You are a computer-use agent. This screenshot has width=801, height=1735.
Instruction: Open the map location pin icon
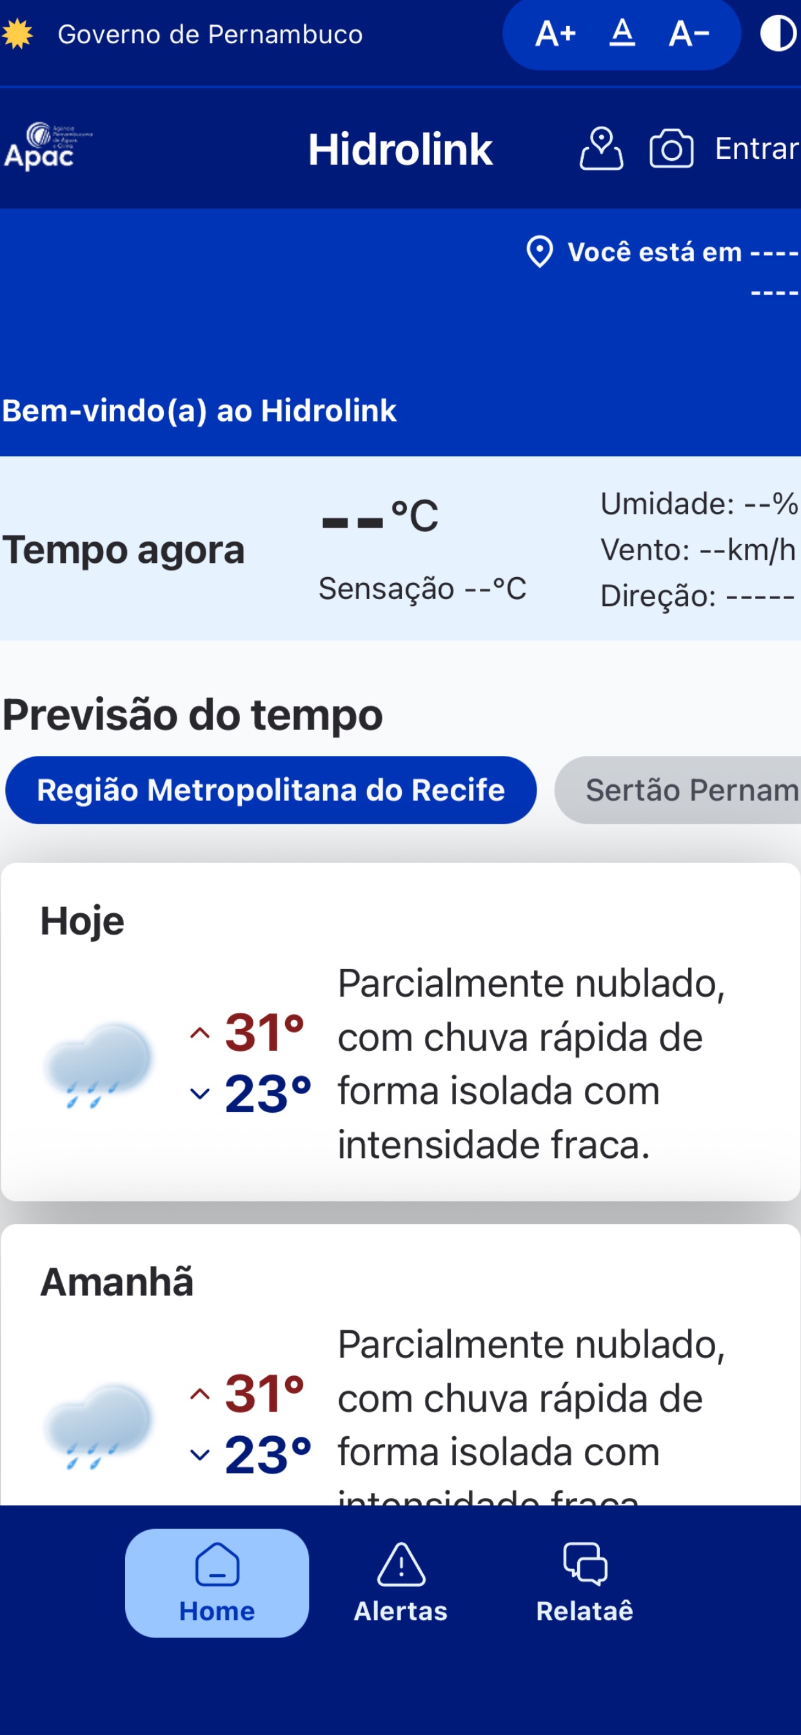tap(601, 149)
